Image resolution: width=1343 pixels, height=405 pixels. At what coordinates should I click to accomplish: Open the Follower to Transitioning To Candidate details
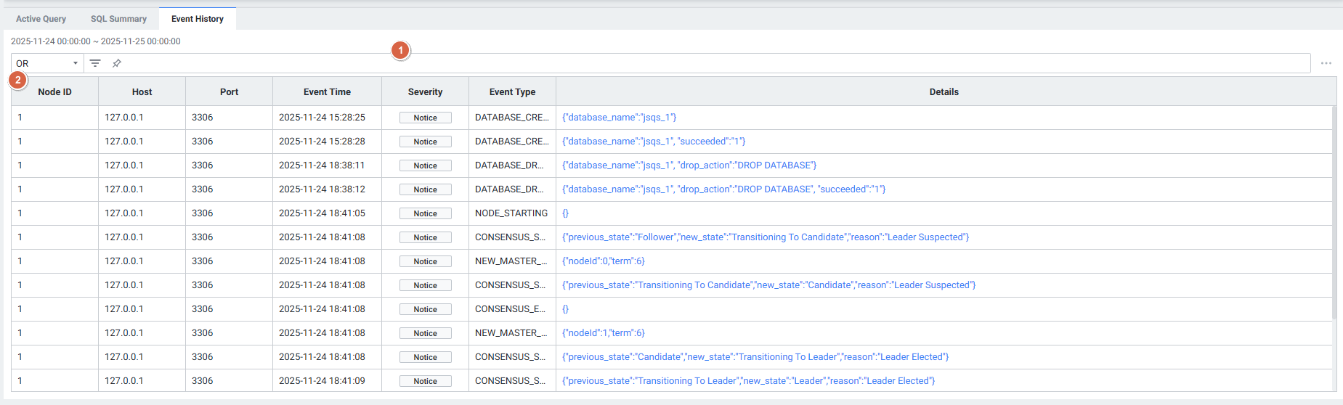click(766, 237)
